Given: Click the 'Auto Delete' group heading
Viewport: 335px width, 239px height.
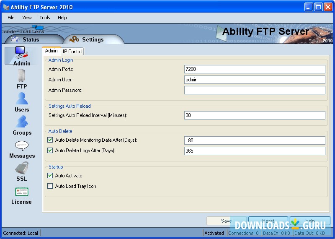Looking at the screenshot, I should pyautogui.click(x=60, y=131).
